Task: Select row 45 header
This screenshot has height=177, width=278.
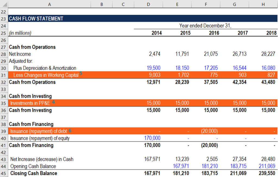Action: pyautogui.click(x=4, y=173)
